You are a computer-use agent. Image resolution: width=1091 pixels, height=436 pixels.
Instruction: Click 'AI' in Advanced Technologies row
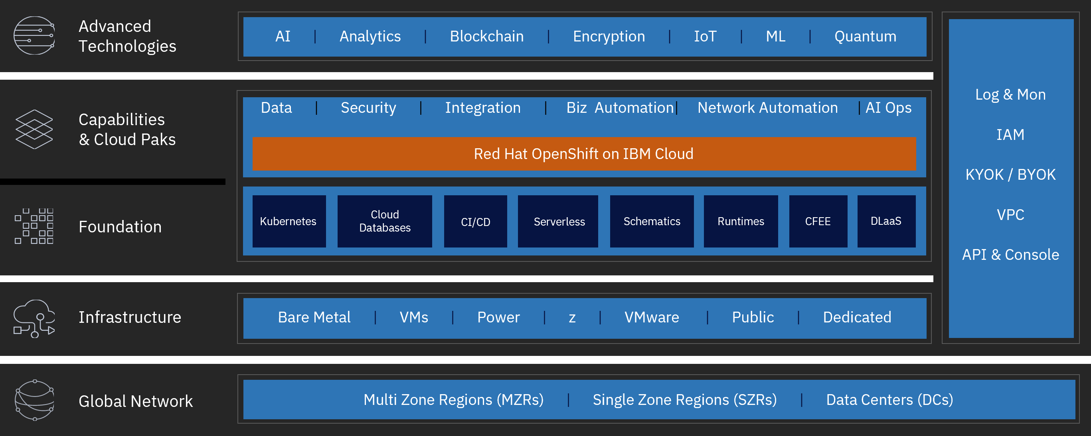283,36
